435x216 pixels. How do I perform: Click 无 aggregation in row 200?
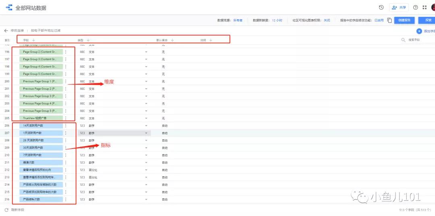tap(164, 82)
